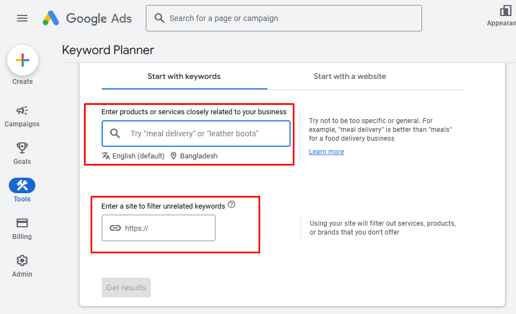Open the hamburger main menu

click(x=22, y=18)
